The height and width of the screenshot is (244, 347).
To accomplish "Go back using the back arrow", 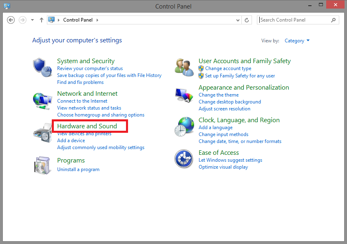I will (x=11, y=20).
